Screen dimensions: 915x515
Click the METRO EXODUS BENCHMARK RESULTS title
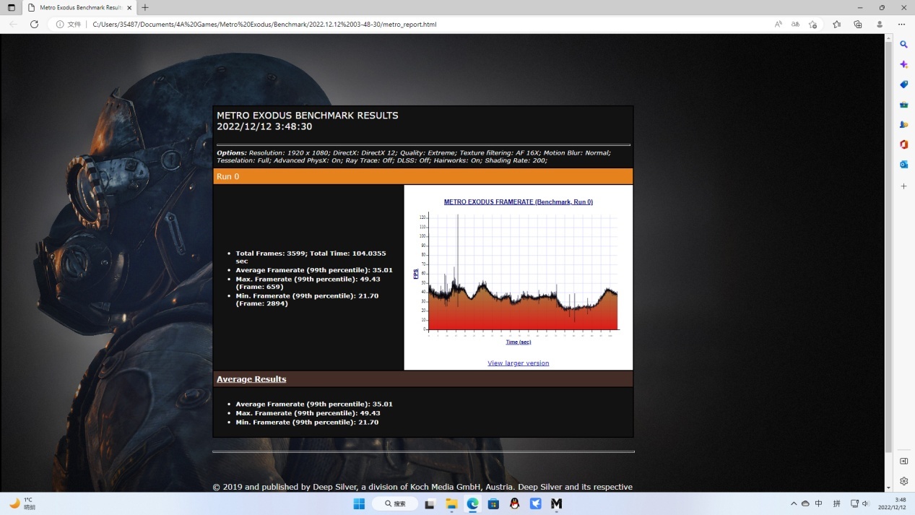(x=307, y=116)
